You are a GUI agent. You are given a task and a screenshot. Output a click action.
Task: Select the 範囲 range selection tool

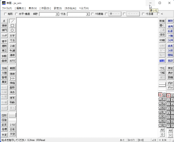point(12,68)
